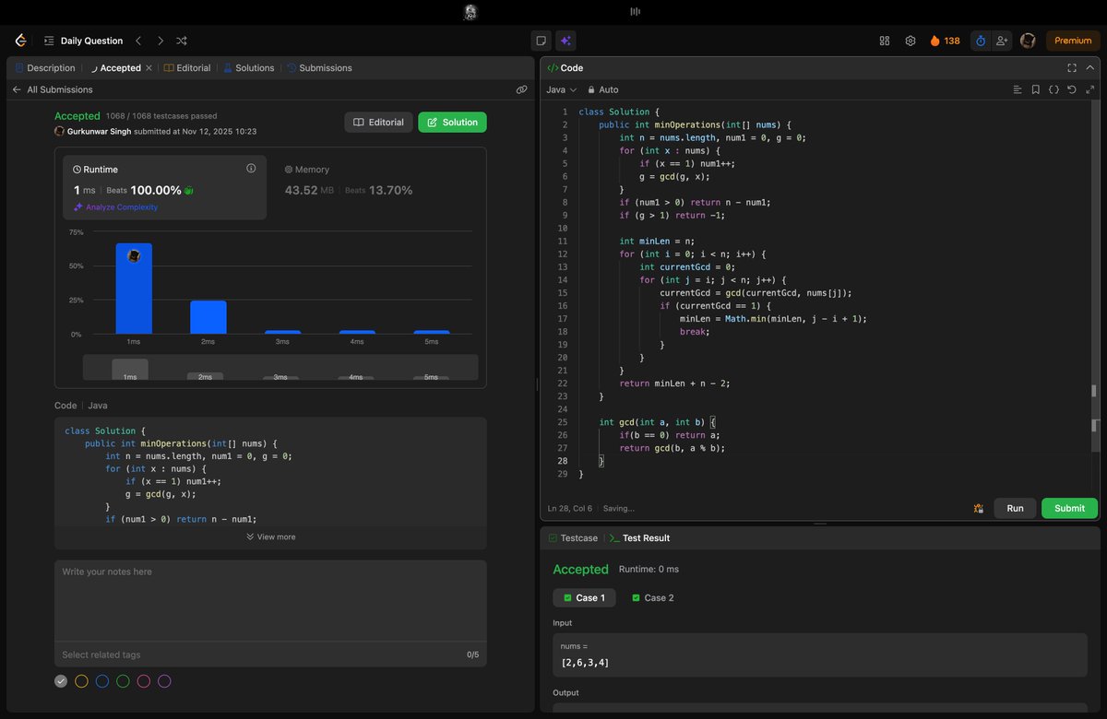
Task: Open the AI sparkle assistant icon
Action: tap(565, 41)
